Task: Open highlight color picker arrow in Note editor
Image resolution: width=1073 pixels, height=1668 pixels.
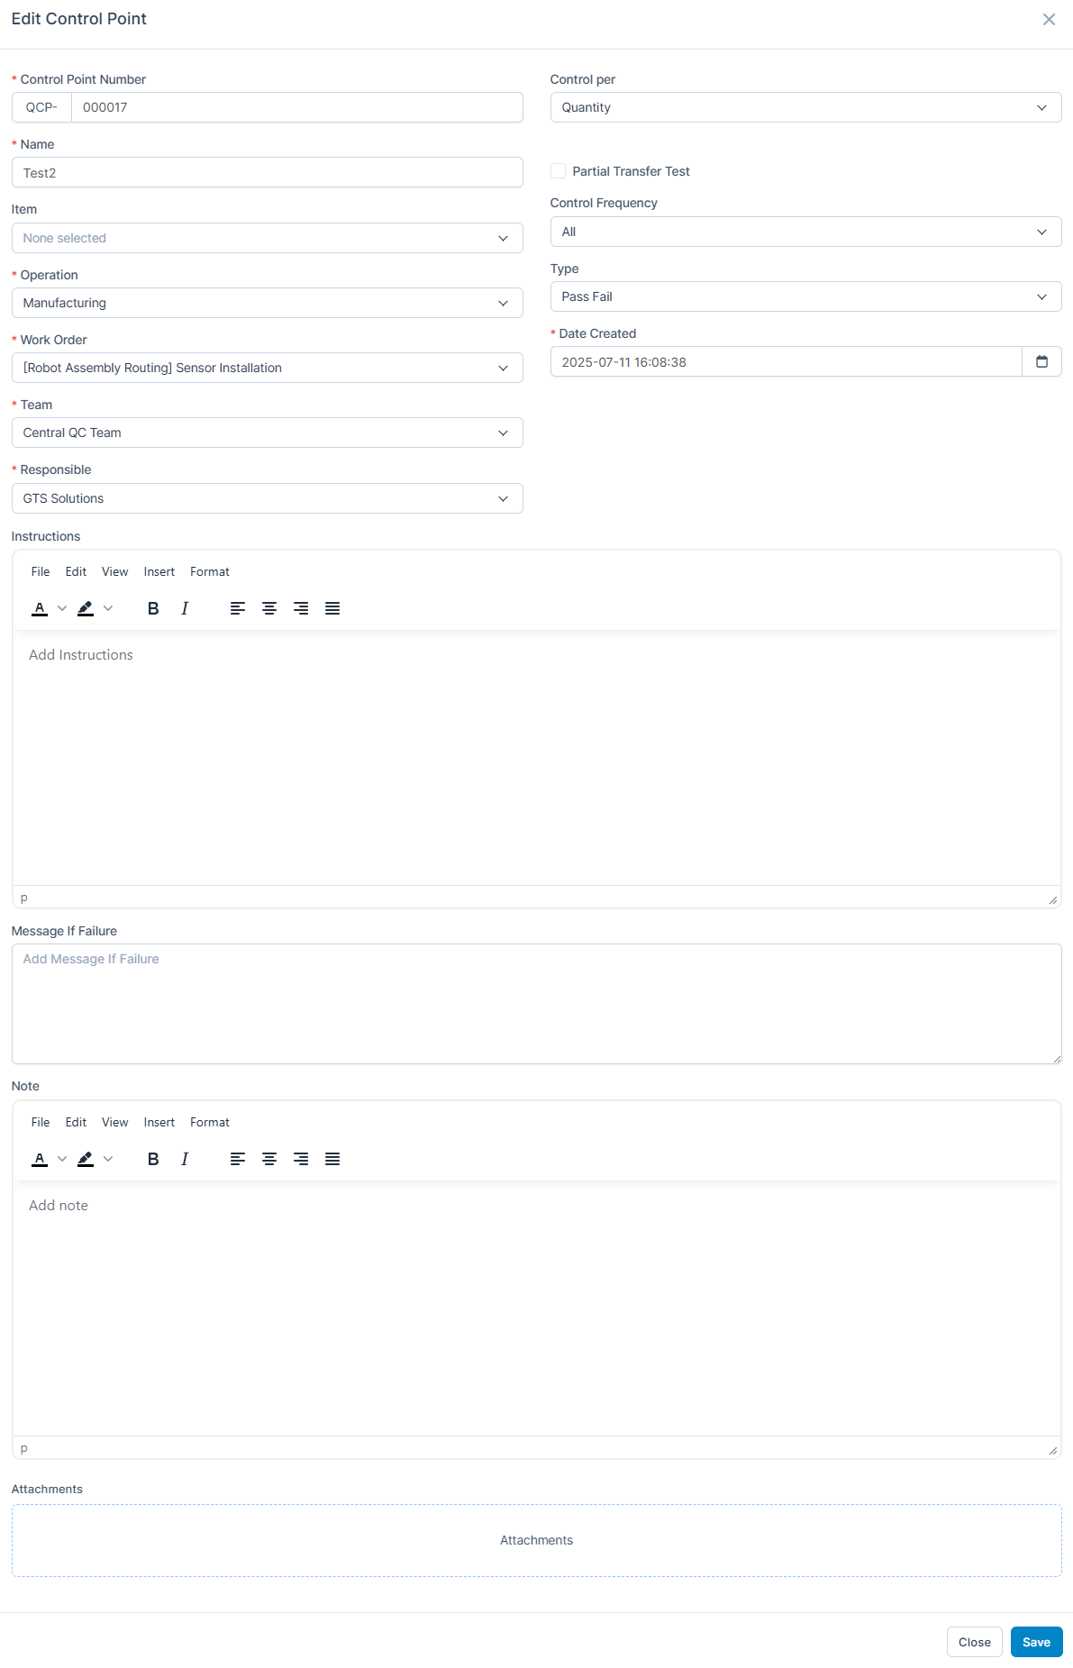Action: point(108,1159)
